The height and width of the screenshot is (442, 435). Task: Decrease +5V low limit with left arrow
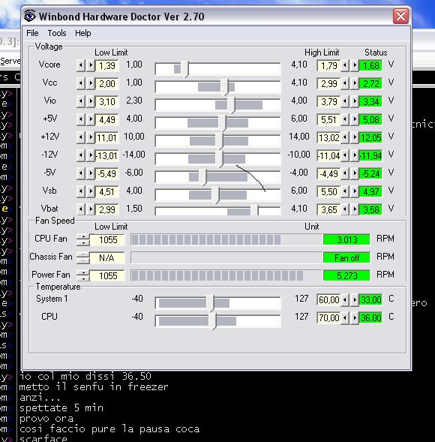point(81,120)
